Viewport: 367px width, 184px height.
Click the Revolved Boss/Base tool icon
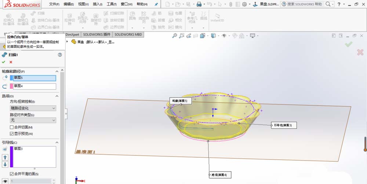[23, 19]
